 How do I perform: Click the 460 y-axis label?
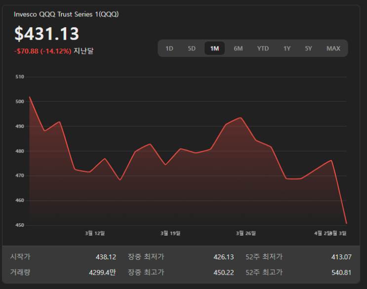(20, 200)
